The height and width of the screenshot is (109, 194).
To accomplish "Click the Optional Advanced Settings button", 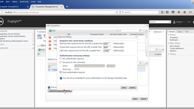I will click(60, 91).
